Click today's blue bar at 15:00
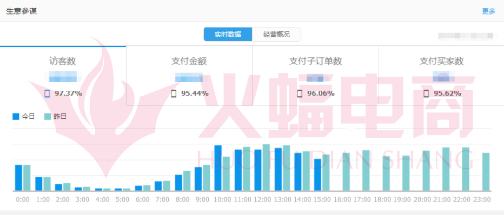Viewport: 504px width, 215px height. click(x=318, y=175)
